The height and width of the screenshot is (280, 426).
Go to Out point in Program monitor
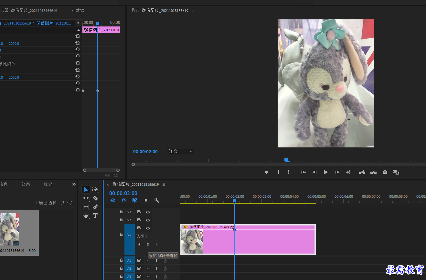348,172
